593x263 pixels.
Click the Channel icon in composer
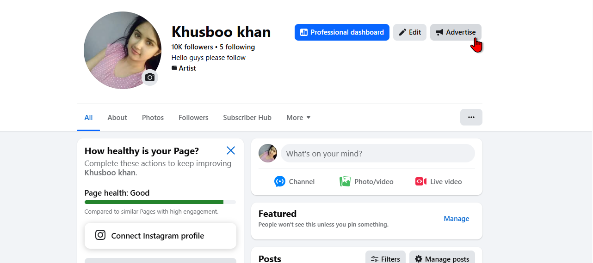280,181
